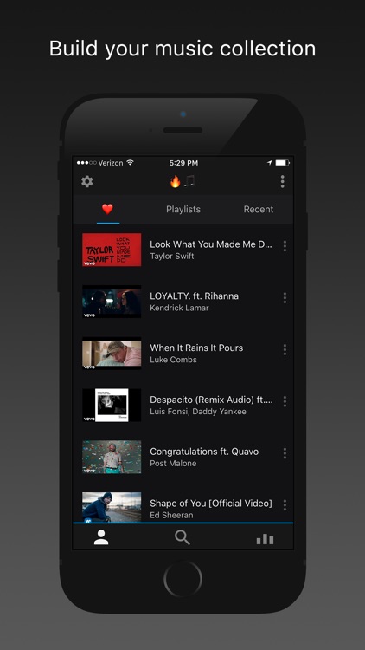Screen dimensions: 365x650
Task: Open options for Despacito Remix Audio
Action: (x=285, y=401)
